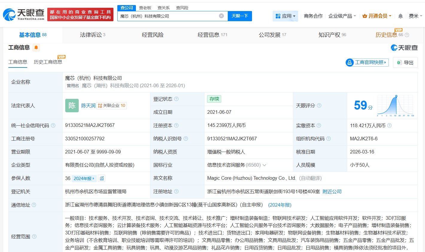Click the orange alert bell beside 工商信息
The image size is (425, 252).
click(36, 47)
